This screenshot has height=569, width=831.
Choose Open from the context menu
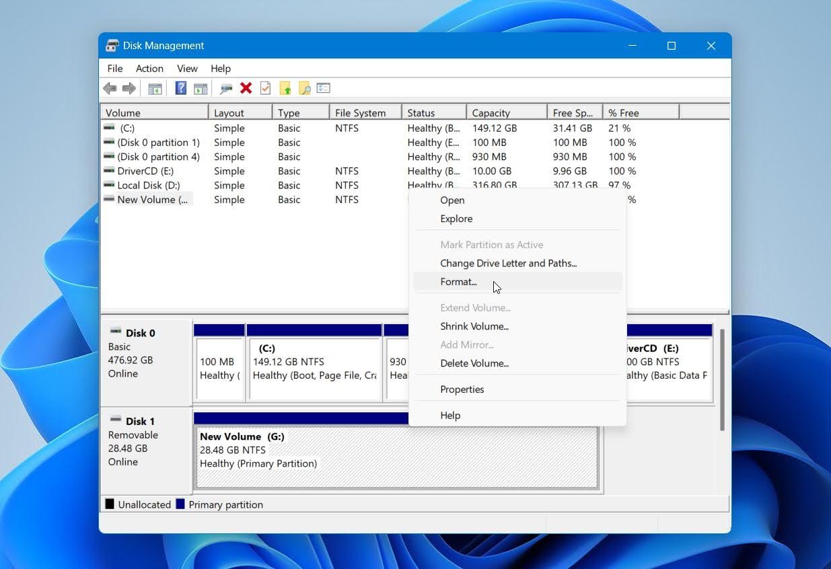click(517, 200)
